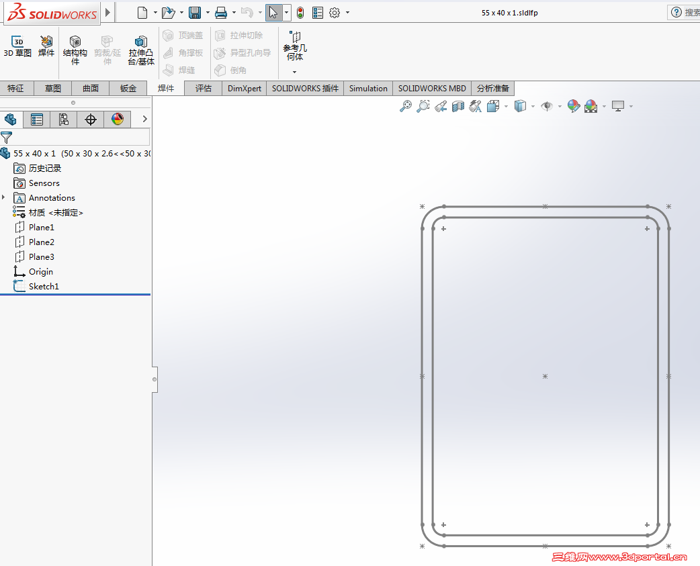Select Origin in the feature tree

[x=40, y=272]
